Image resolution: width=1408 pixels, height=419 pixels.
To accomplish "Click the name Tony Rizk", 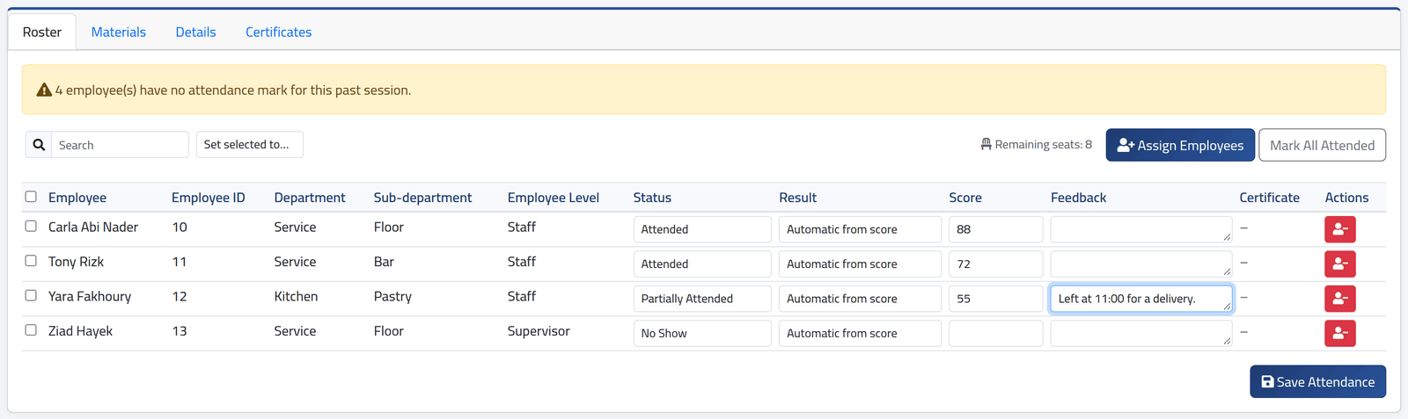I will (76, 262).
